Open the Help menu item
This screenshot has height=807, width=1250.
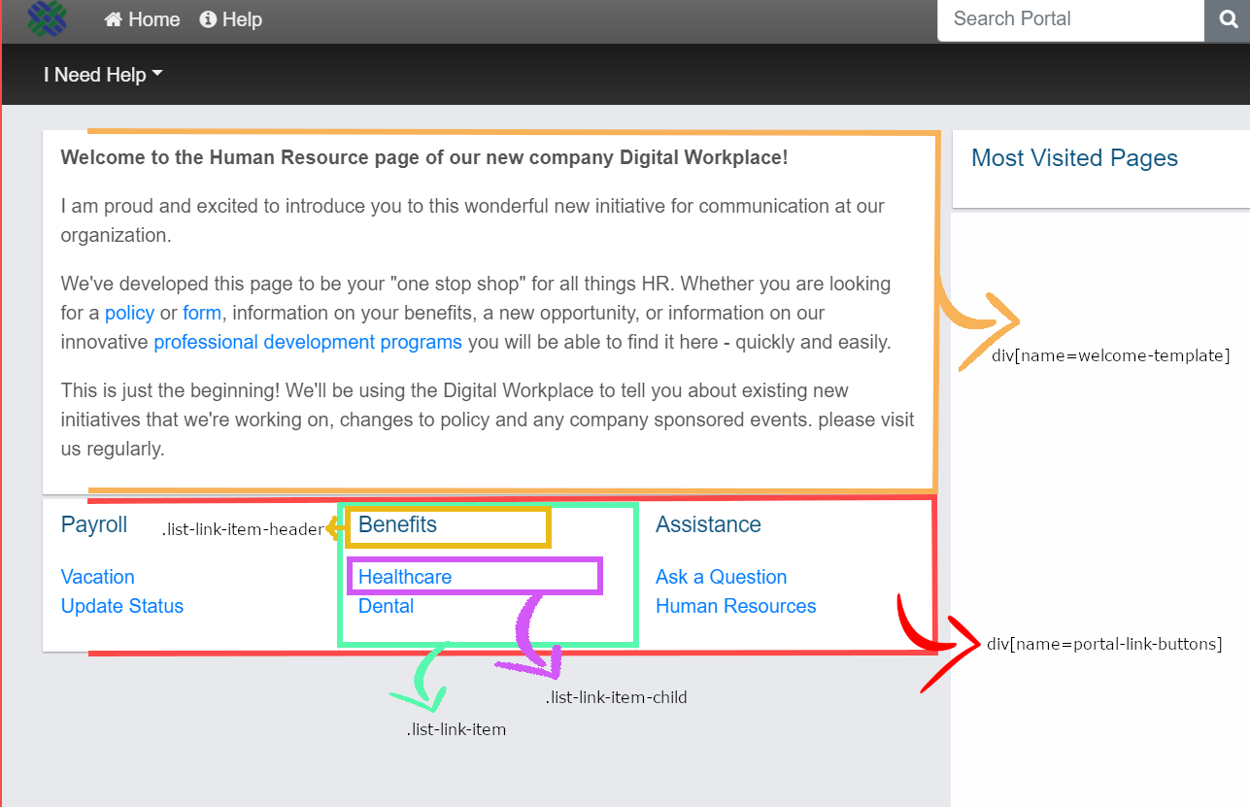(x=242, y=19)
